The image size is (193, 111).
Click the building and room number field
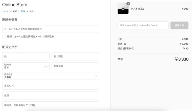click(x=51, y=105)
